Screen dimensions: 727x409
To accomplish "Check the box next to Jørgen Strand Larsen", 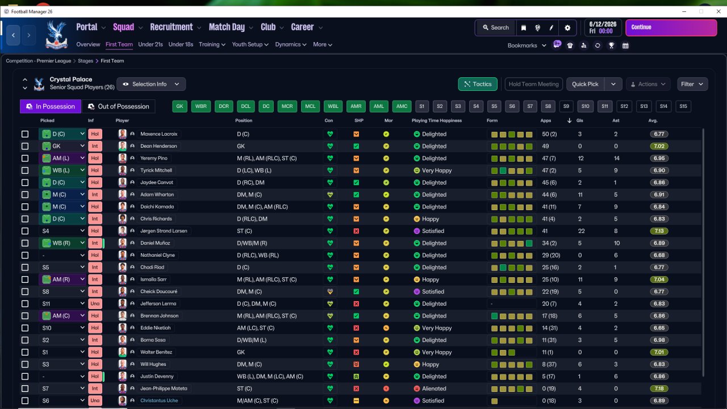I will click(25, 231).
